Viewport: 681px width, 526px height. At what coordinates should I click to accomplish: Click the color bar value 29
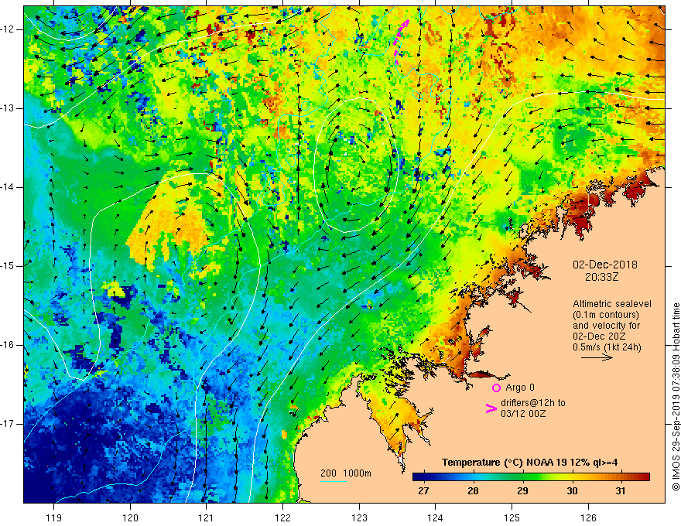(522, 491)
